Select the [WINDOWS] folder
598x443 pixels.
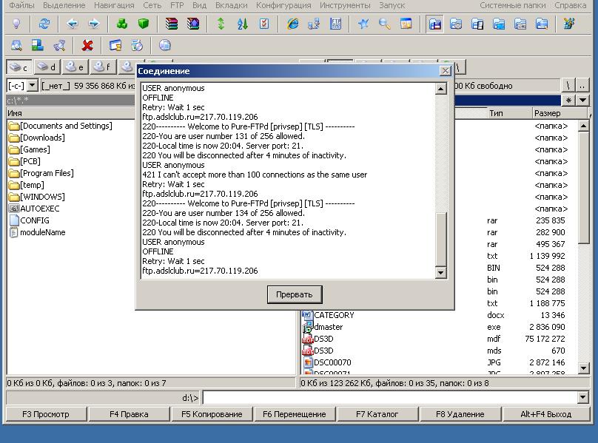(36, 197)
